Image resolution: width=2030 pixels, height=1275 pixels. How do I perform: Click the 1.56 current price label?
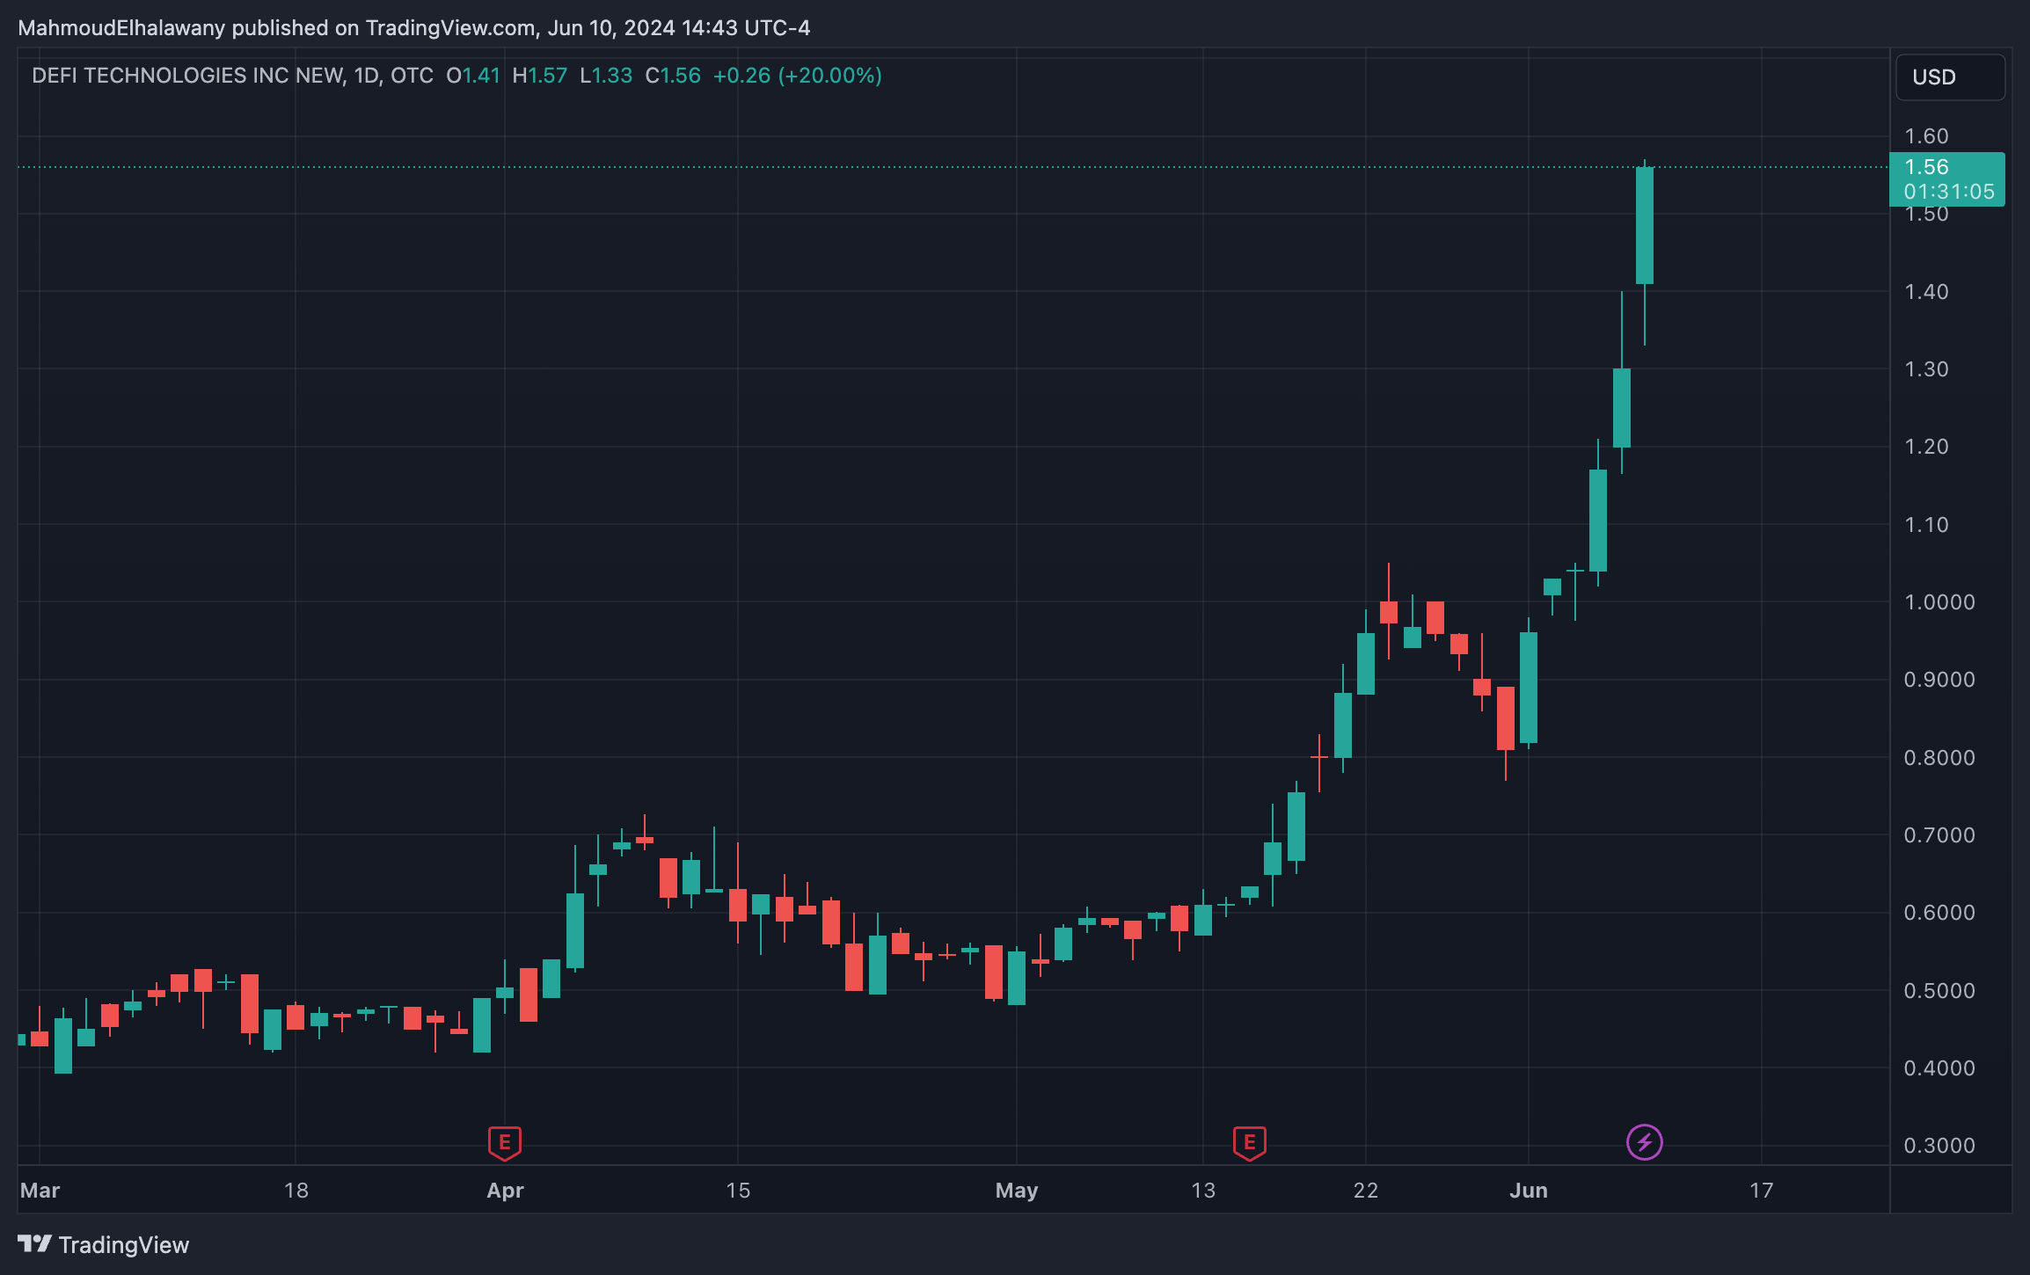click(1926, 167)
